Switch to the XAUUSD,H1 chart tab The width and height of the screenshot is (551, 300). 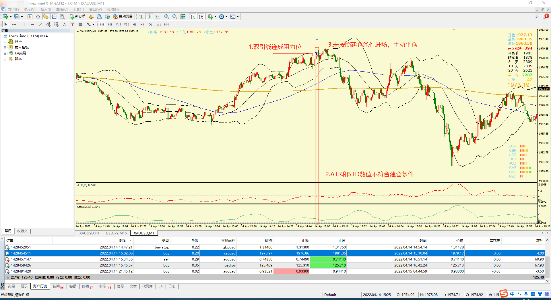[89, 233]
